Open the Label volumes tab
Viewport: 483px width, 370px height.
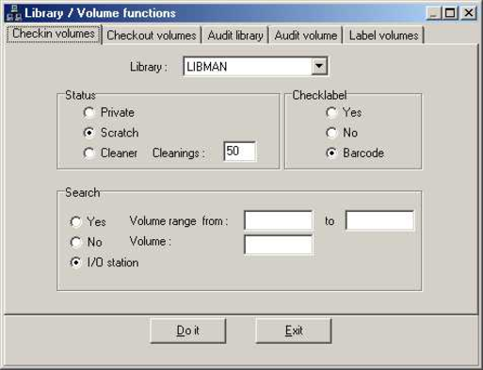pyautogui.click(x=383, y=35)
